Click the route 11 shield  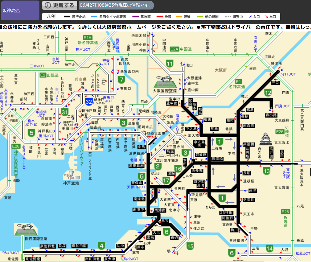170,63
